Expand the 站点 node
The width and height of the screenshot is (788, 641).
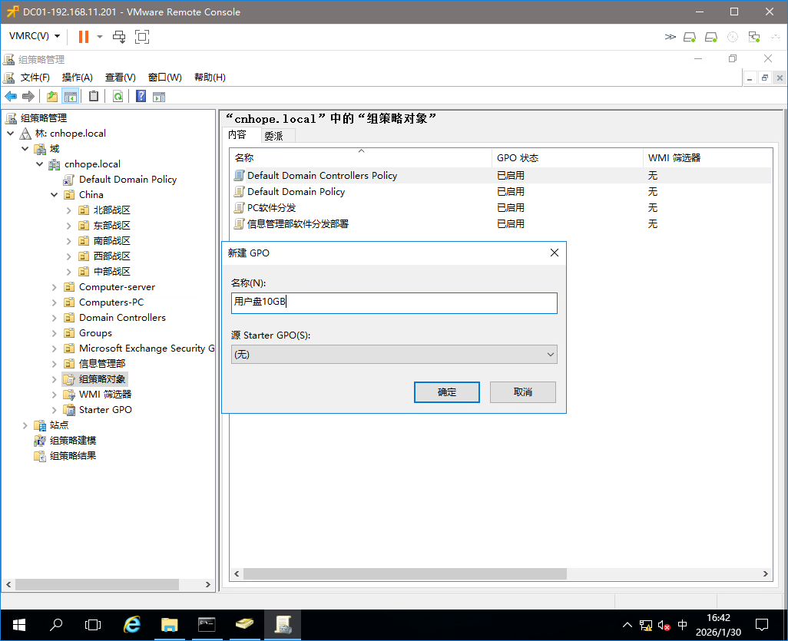tap(25, 425)
